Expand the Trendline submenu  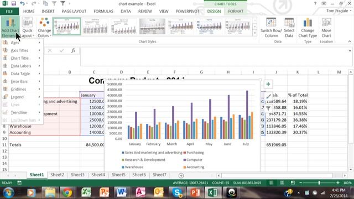[x=22, y=112]
